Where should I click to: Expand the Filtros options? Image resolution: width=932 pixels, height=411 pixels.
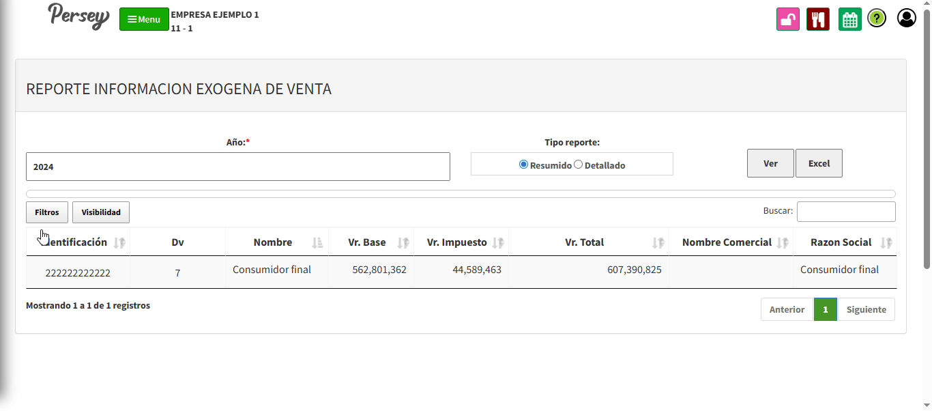[47, 212]
